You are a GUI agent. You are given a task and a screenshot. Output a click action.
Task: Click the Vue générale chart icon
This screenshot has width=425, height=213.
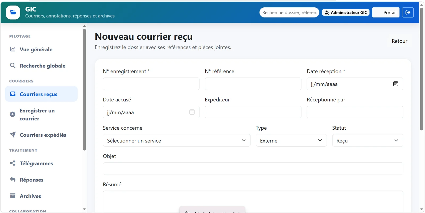point(12,49)
